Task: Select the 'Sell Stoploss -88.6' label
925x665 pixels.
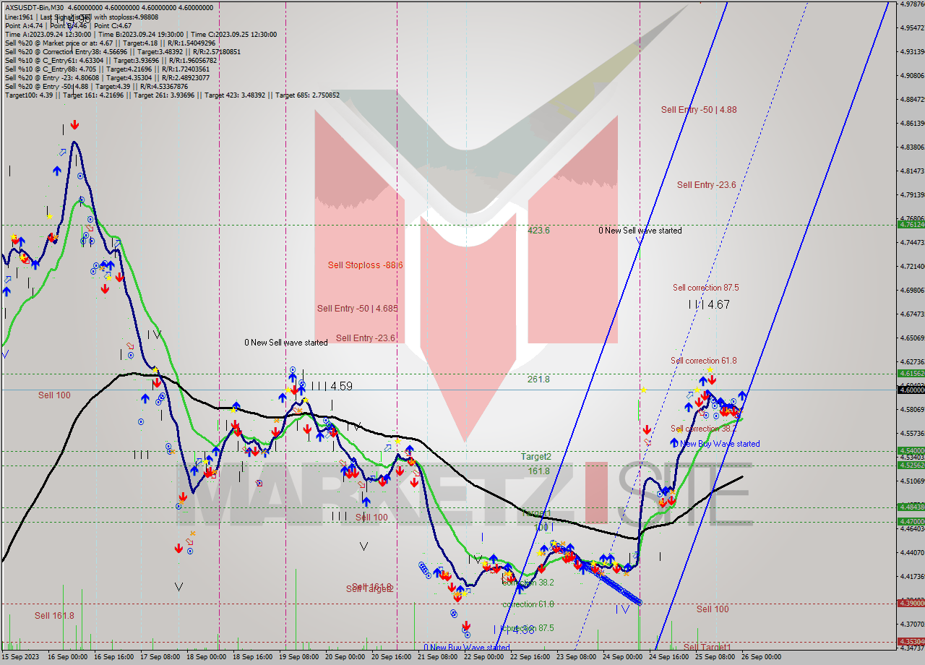Action: [x=365, y=265]
